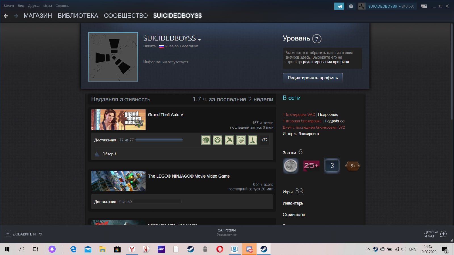Open The LEGO NINJAGO Movie Video Game title

click(x=189, y=176)
